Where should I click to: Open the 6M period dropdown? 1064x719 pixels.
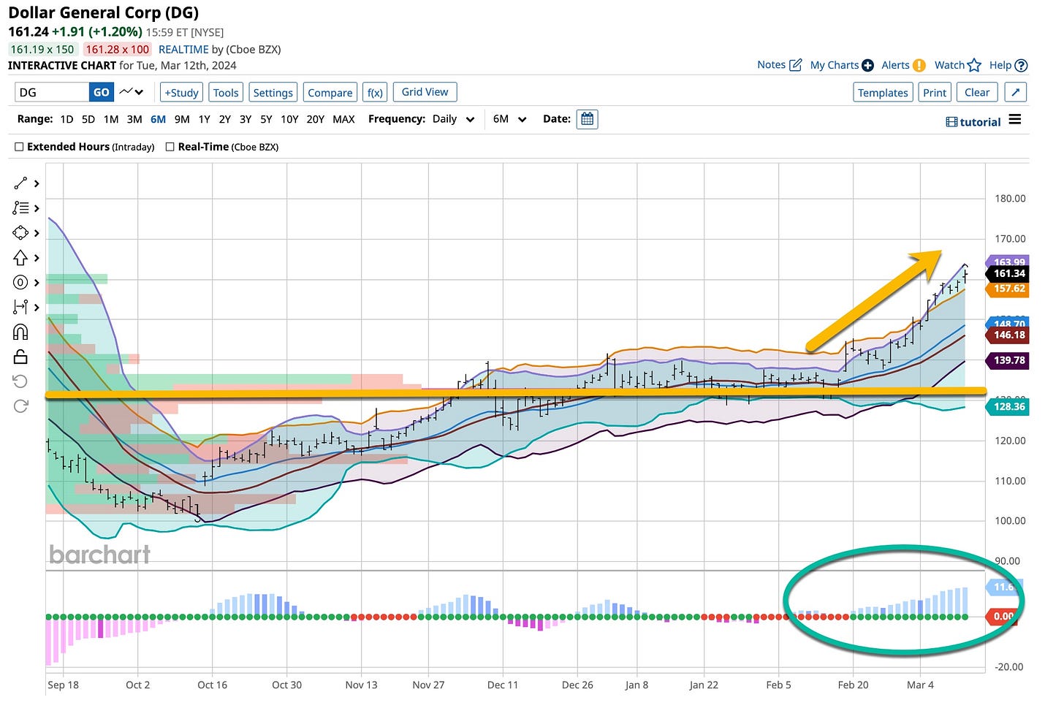[x=509, y=119]
